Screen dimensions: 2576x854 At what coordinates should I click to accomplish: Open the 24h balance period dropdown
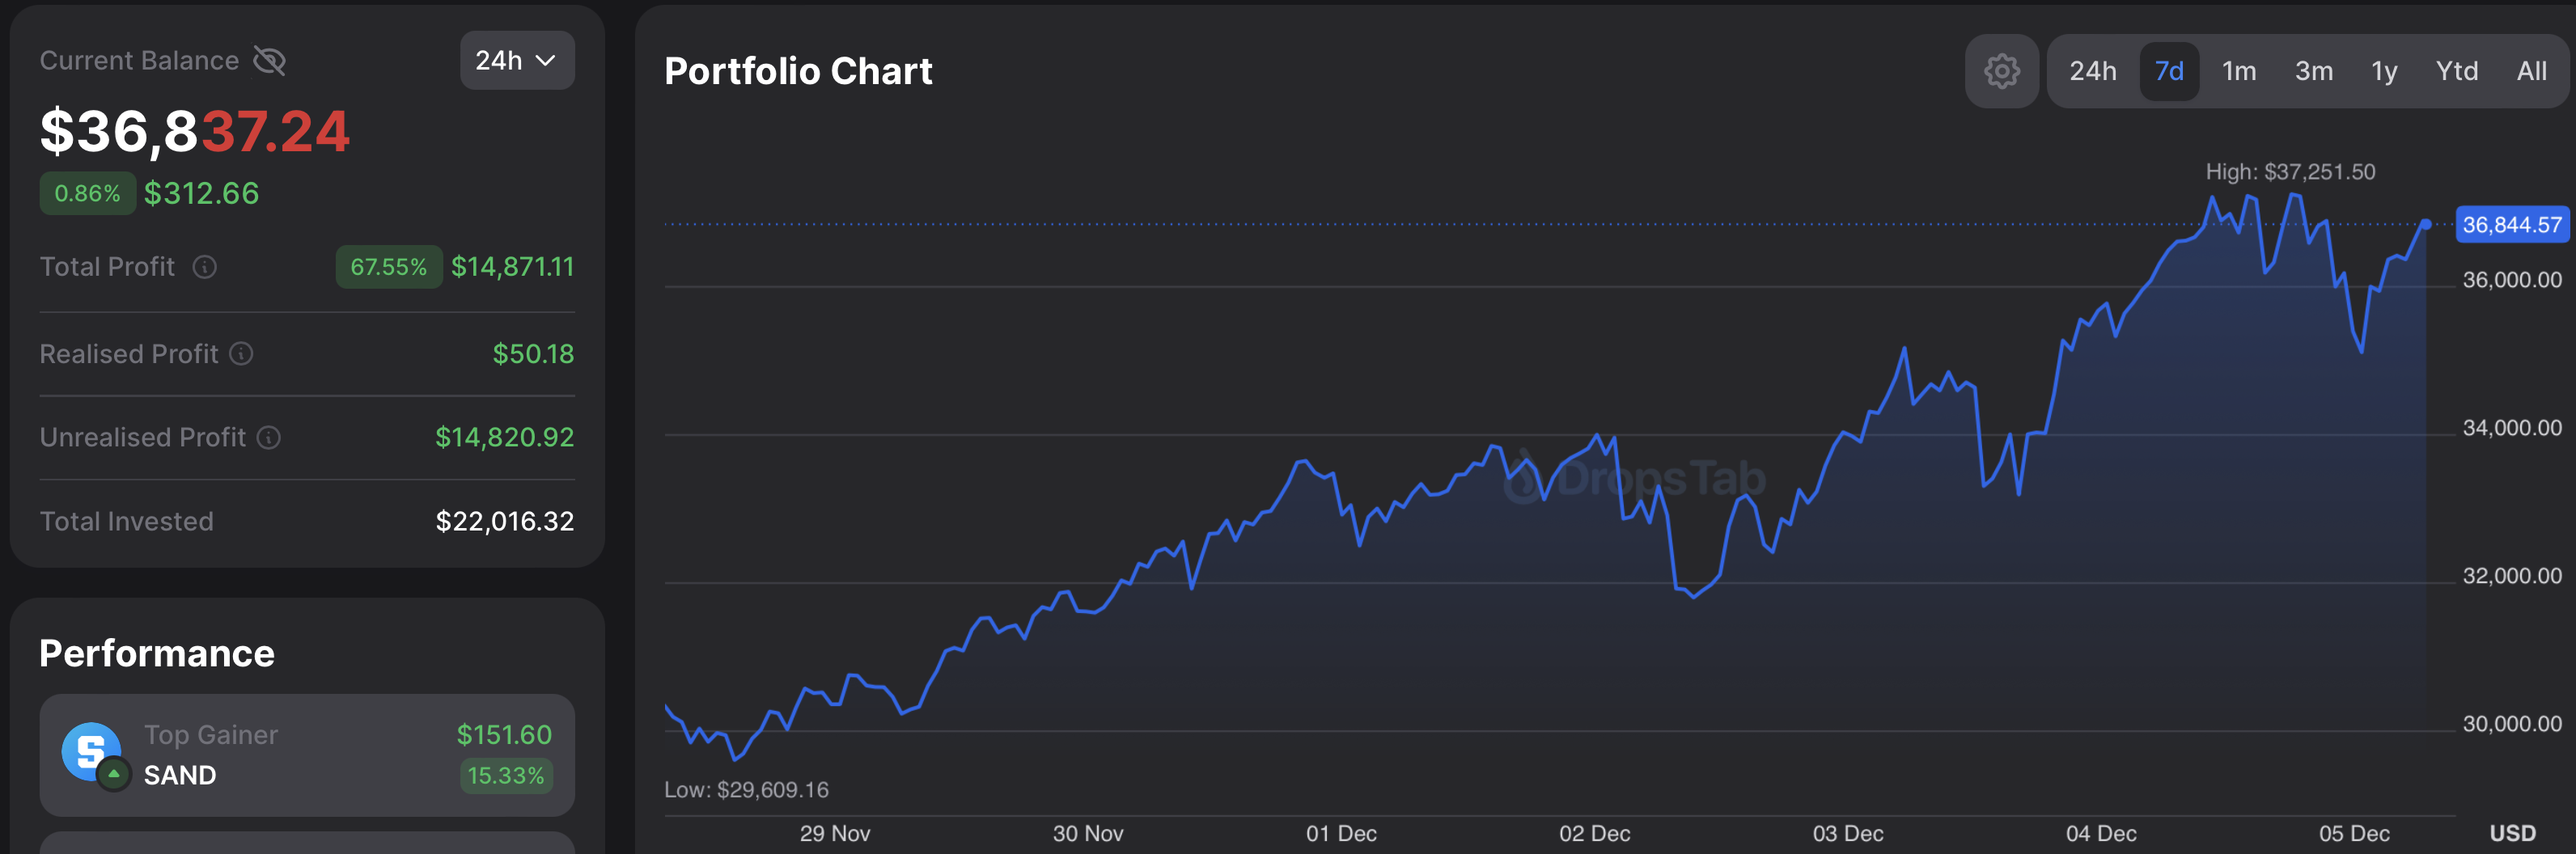coord(516,61)
